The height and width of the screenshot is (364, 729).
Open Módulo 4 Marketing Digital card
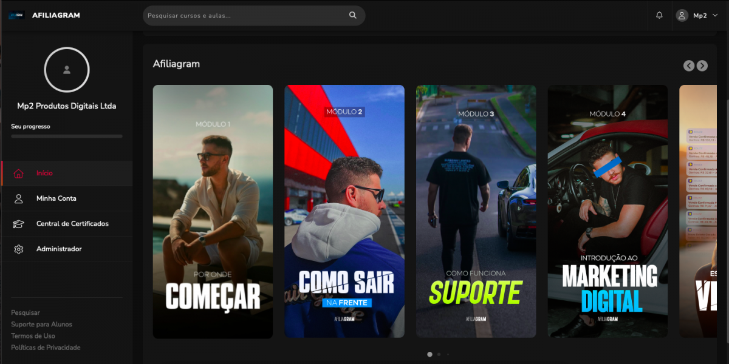pos(607,211)
